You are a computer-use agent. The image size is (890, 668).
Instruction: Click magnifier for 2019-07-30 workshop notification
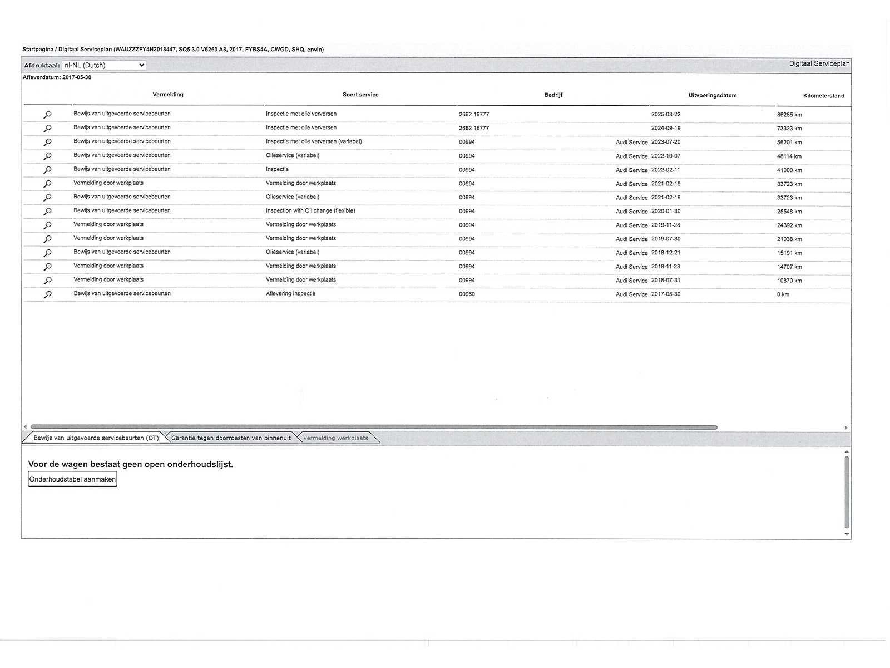(47, 239)
